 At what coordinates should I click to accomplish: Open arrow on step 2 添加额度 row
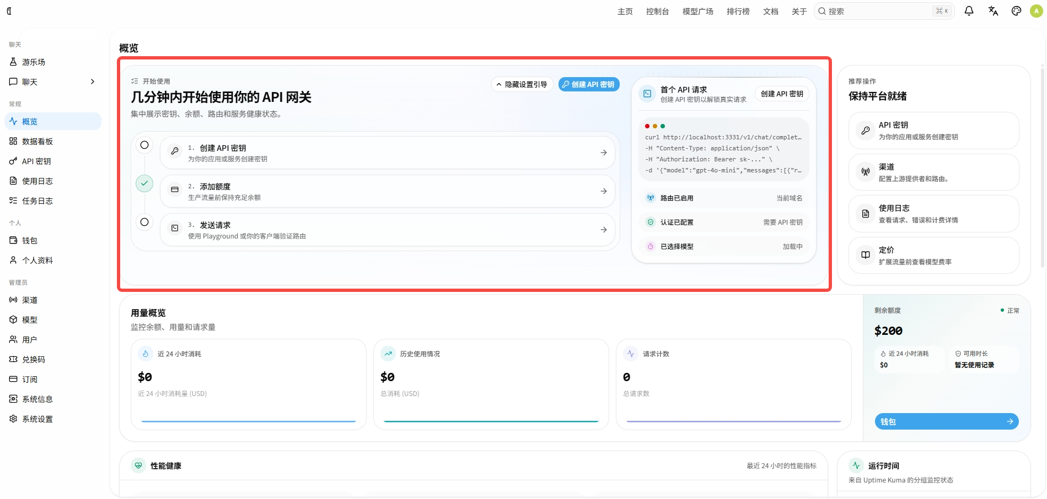(x=604, y=191)
